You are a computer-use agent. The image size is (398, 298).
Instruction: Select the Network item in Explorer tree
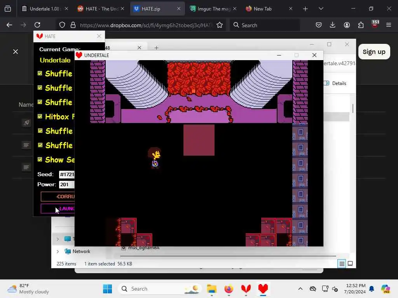click(81, 251)
